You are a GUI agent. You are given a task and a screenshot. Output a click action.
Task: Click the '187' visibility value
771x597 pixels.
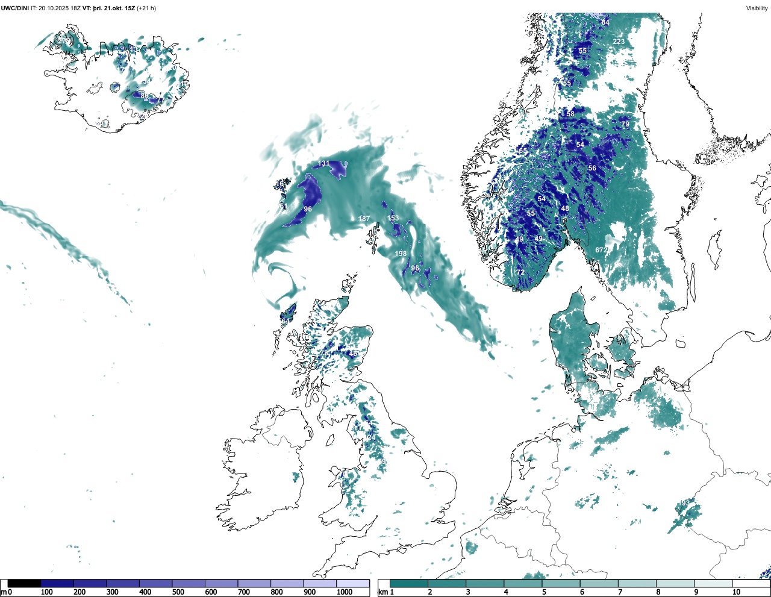pos(364,219)
